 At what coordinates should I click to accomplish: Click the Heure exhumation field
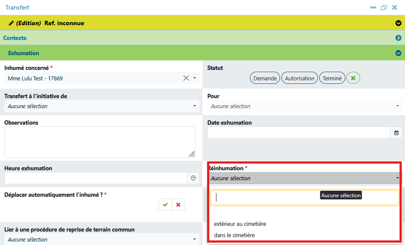pyautogui.click(x=95, y=178)
